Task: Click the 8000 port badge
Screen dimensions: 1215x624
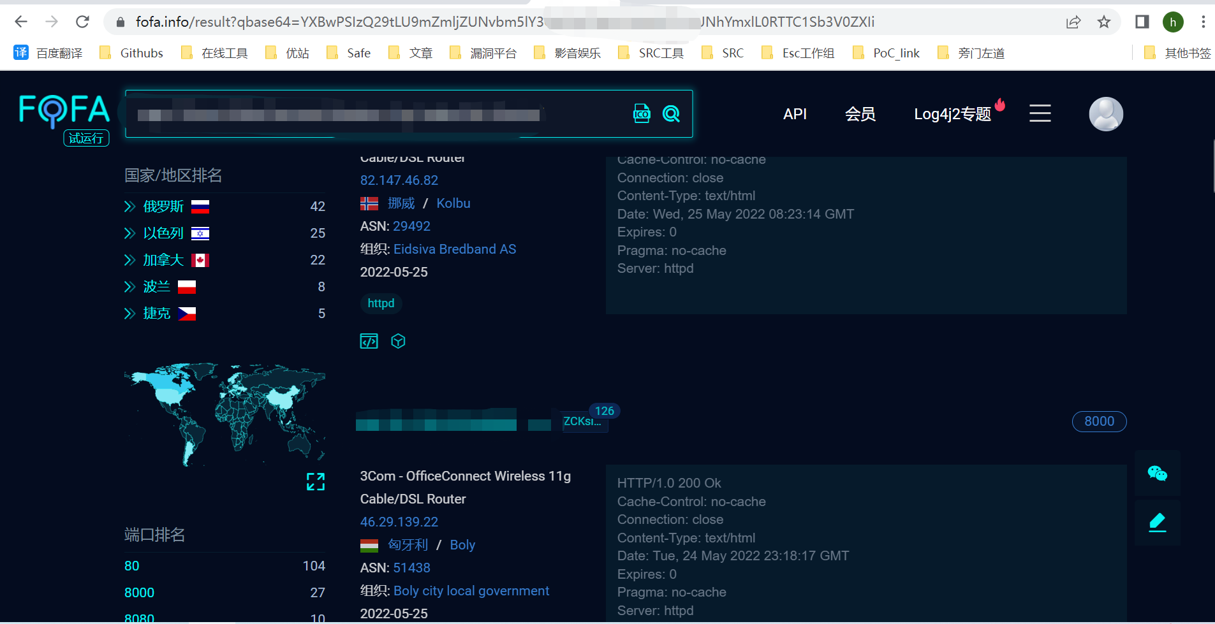Action: (1099, 421)
